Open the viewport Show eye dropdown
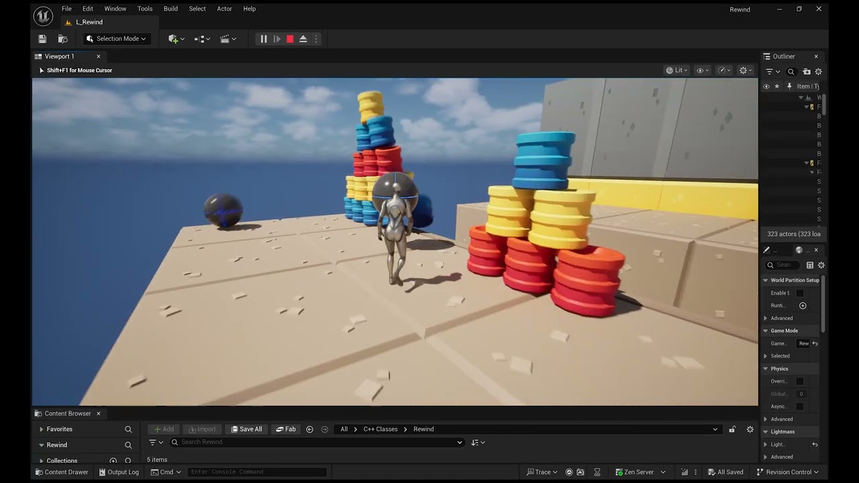The height and width of the screenshot is (483, 859). pyautogui.click(x=703, y=70)
